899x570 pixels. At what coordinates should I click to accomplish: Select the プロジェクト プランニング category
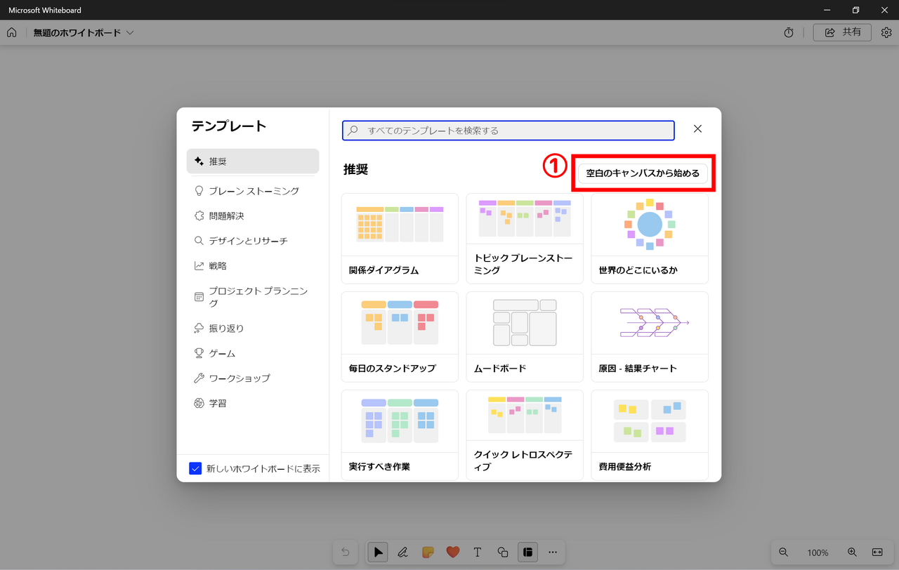click(x=253, y=297)
